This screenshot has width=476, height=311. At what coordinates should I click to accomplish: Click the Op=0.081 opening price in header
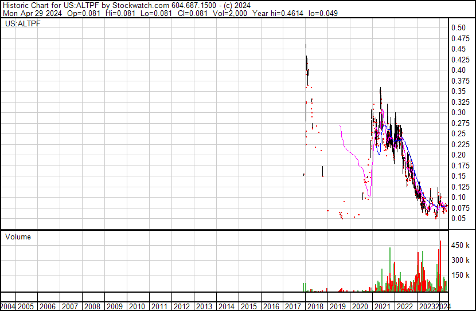tap(84, 13)
